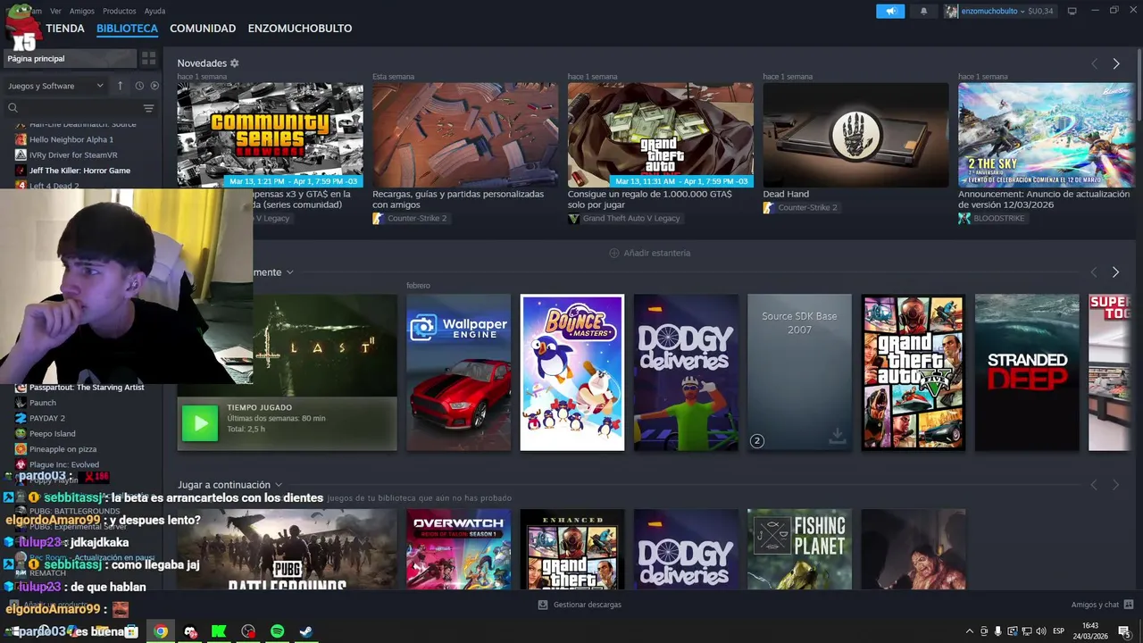Open the Wallpaper Engine game cover
The height and width of the screenshot is (643, 1143).
pyautogui.click(x=458, y=372)
